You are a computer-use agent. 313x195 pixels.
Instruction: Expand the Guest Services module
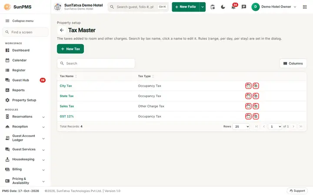point(25,149)
